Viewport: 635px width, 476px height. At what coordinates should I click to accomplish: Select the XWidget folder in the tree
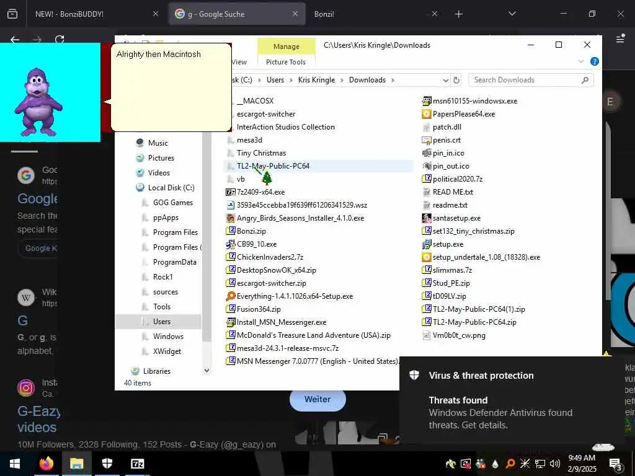tap(167, 351)
